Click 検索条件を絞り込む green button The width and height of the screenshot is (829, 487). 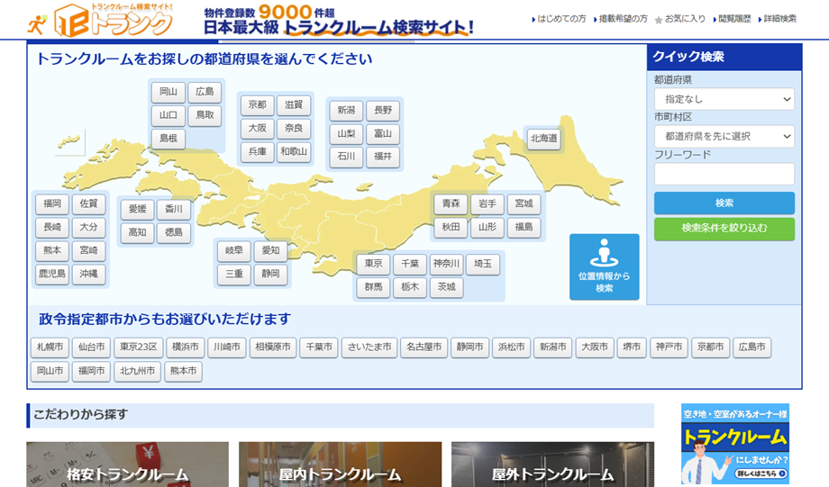[x=724, y=229]
